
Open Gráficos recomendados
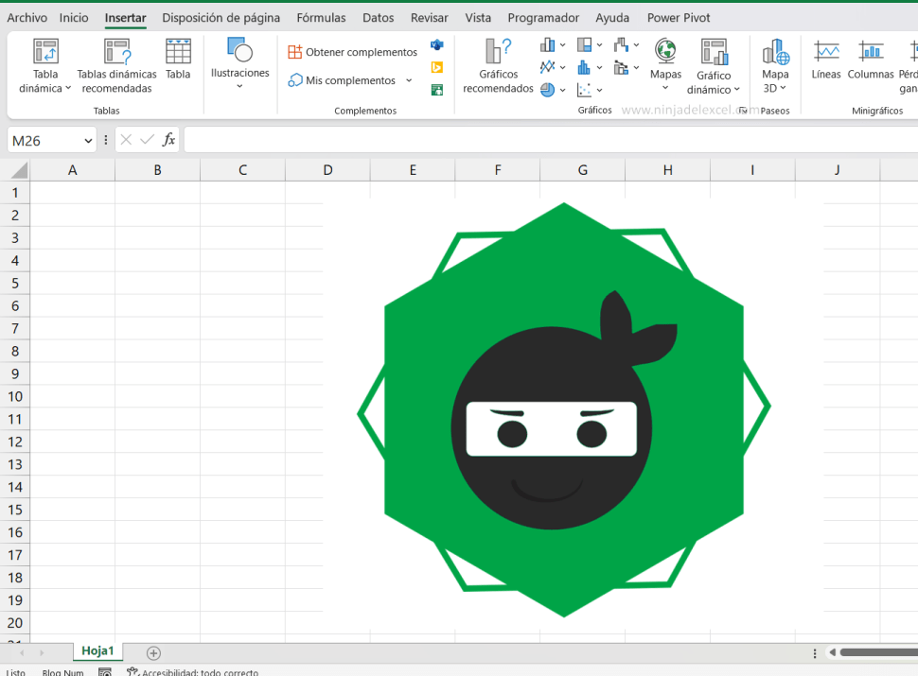(x=497, y=63)
